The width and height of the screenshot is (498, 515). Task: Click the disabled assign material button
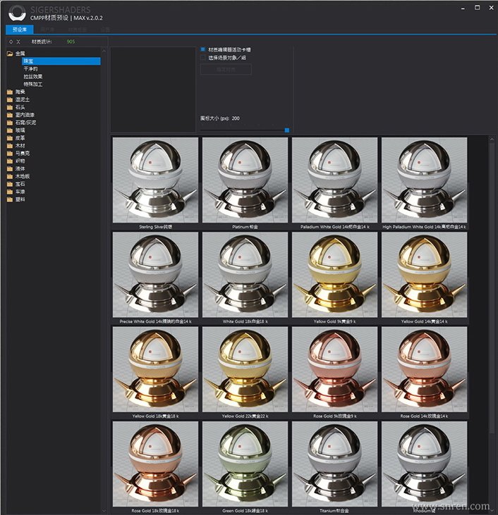tap(226, 70)
